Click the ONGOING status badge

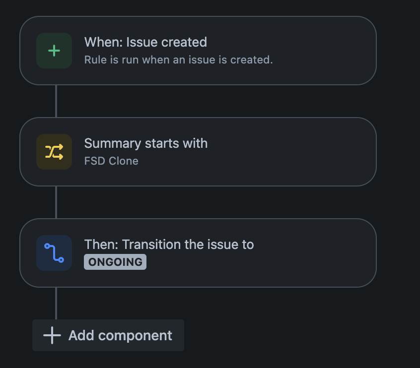coord(115,262)
